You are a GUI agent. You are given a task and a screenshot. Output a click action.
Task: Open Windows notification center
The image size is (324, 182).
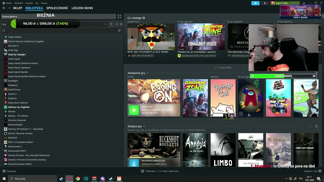point(319,179)
